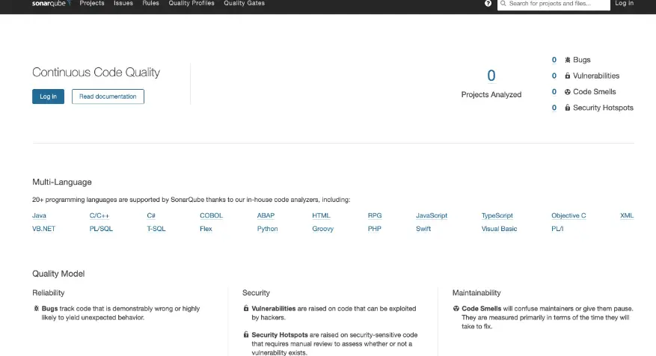The image size is (656, 356).
Task: Click the Multi-Language heading
Action: (x=62, y=182)
